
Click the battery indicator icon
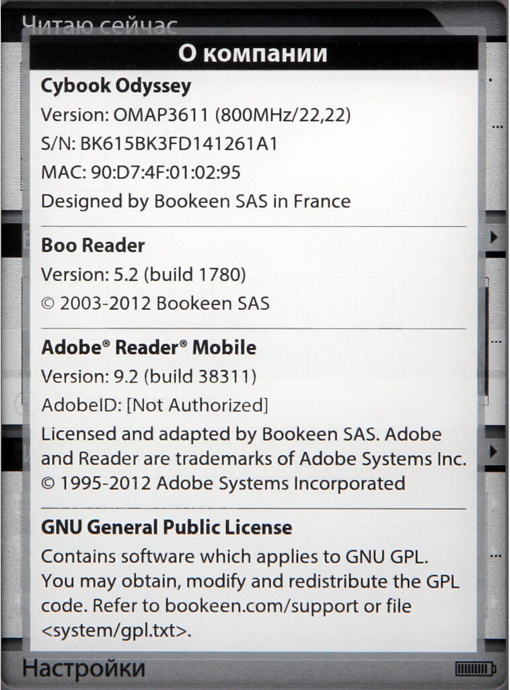pos(476,669)
